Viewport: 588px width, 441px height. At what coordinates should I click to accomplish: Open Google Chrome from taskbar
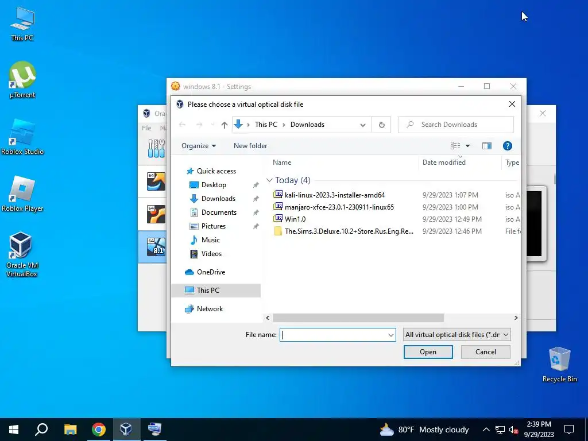tap(99, 430)
